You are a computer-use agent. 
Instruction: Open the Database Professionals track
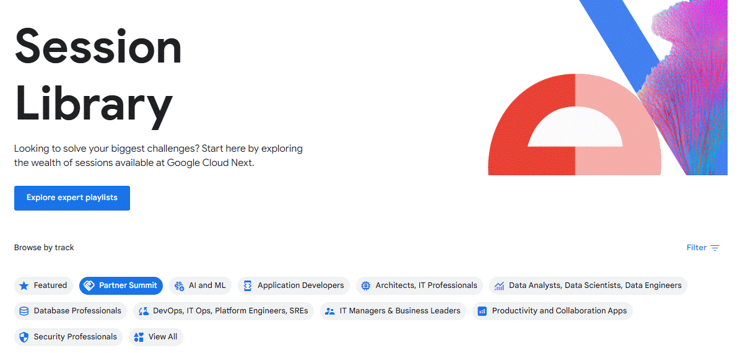(x=71, y=311)
